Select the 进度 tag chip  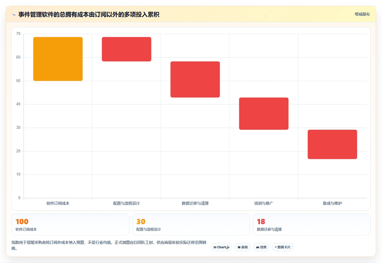(x=261, y=247)
